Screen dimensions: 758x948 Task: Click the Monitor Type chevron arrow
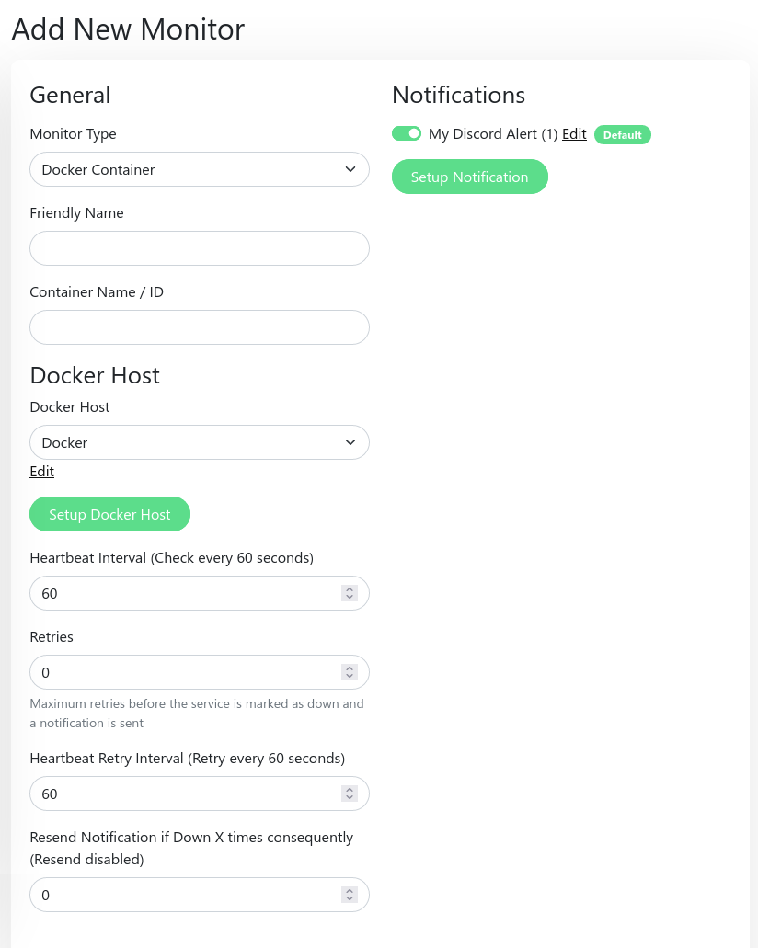[350, 169]
